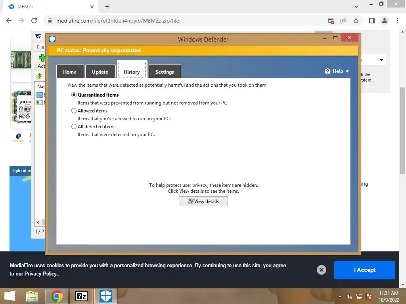Click the browser forward arrow

point(21,21)
